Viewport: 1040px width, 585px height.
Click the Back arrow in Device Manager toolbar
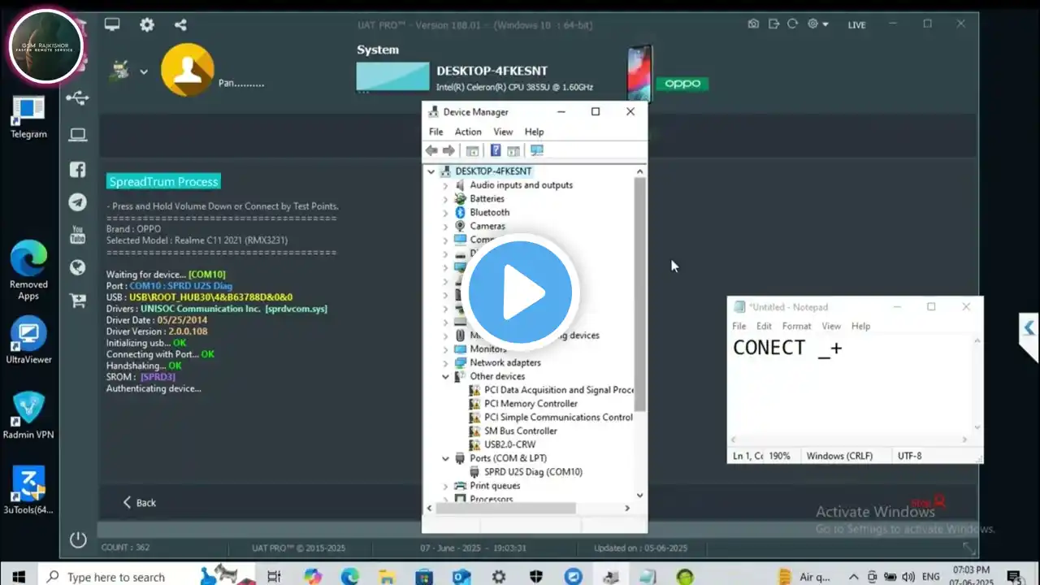(x=431, y=150)
